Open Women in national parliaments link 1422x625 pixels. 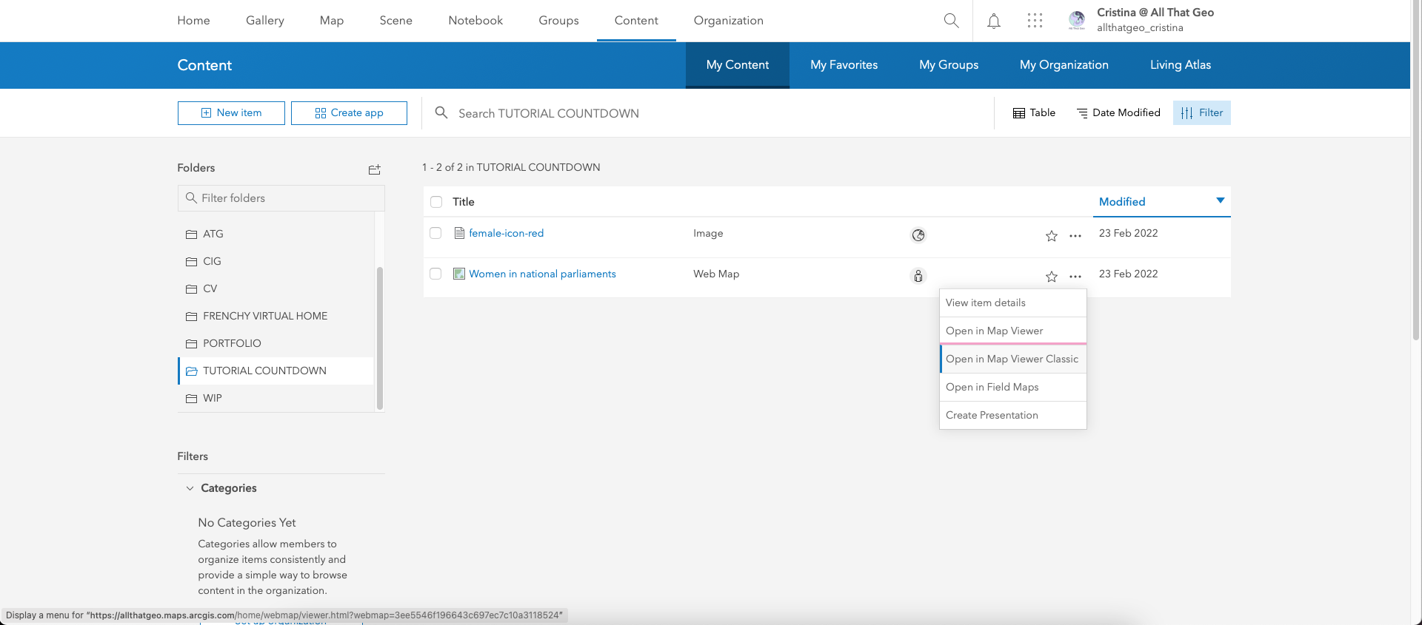pyautogui.click(x=542, y=274)
